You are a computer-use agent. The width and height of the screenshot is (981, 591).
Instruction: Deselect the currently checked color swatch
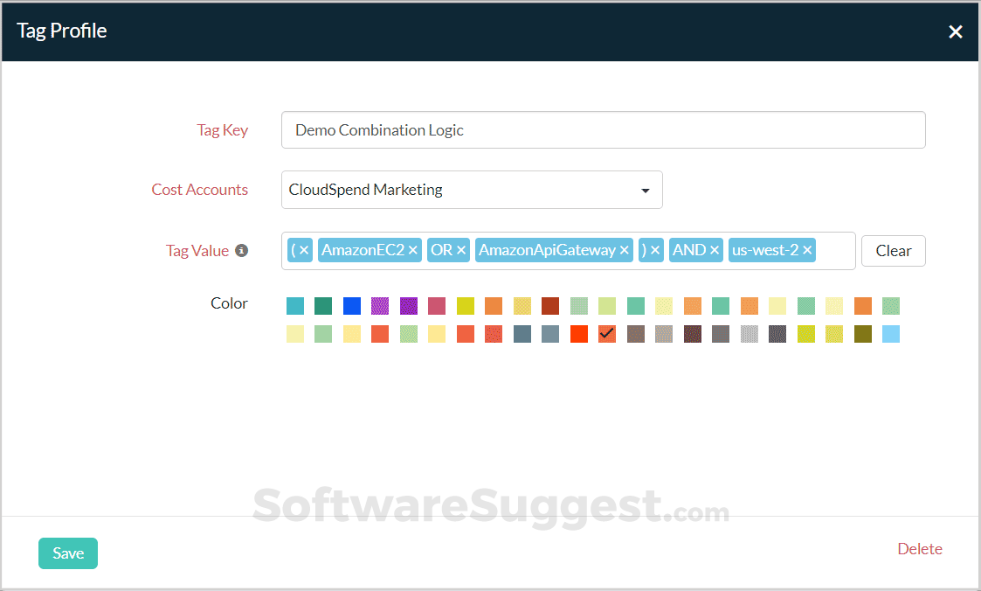[x=607, y=333]
